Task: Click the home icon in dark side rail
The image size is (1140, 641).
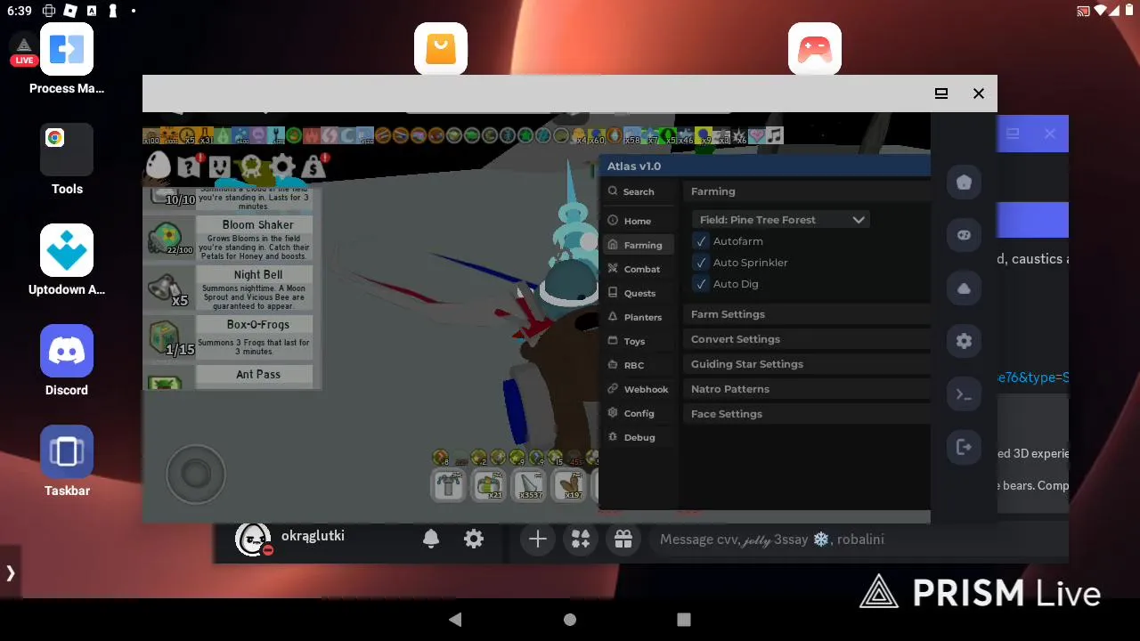Action: [x=964, y=183]
